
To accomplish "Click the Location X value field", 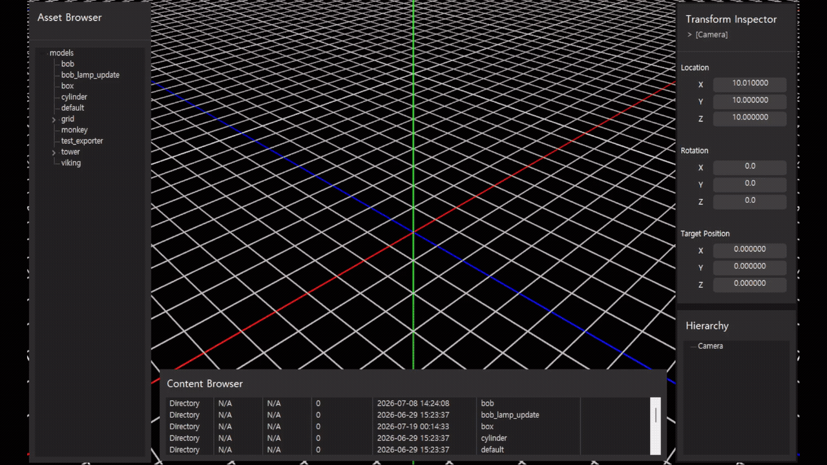I will (x=749, y=84).
